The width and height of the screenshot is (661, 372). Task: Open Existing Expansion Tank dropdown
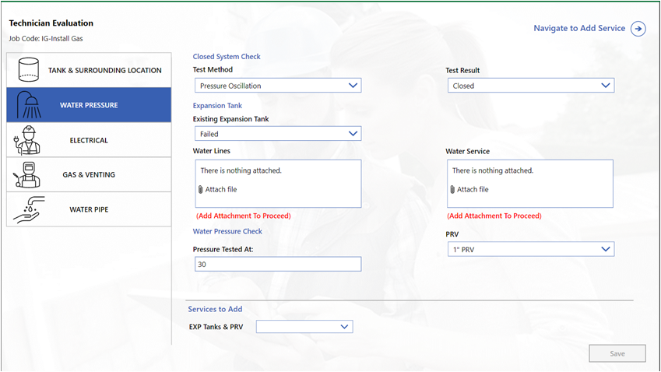276,134
